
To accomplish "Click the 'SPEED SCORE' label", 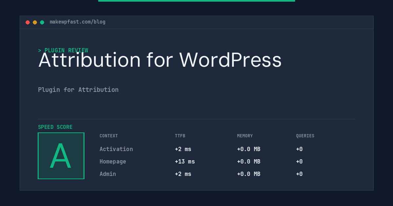I will tap(55, 127).
